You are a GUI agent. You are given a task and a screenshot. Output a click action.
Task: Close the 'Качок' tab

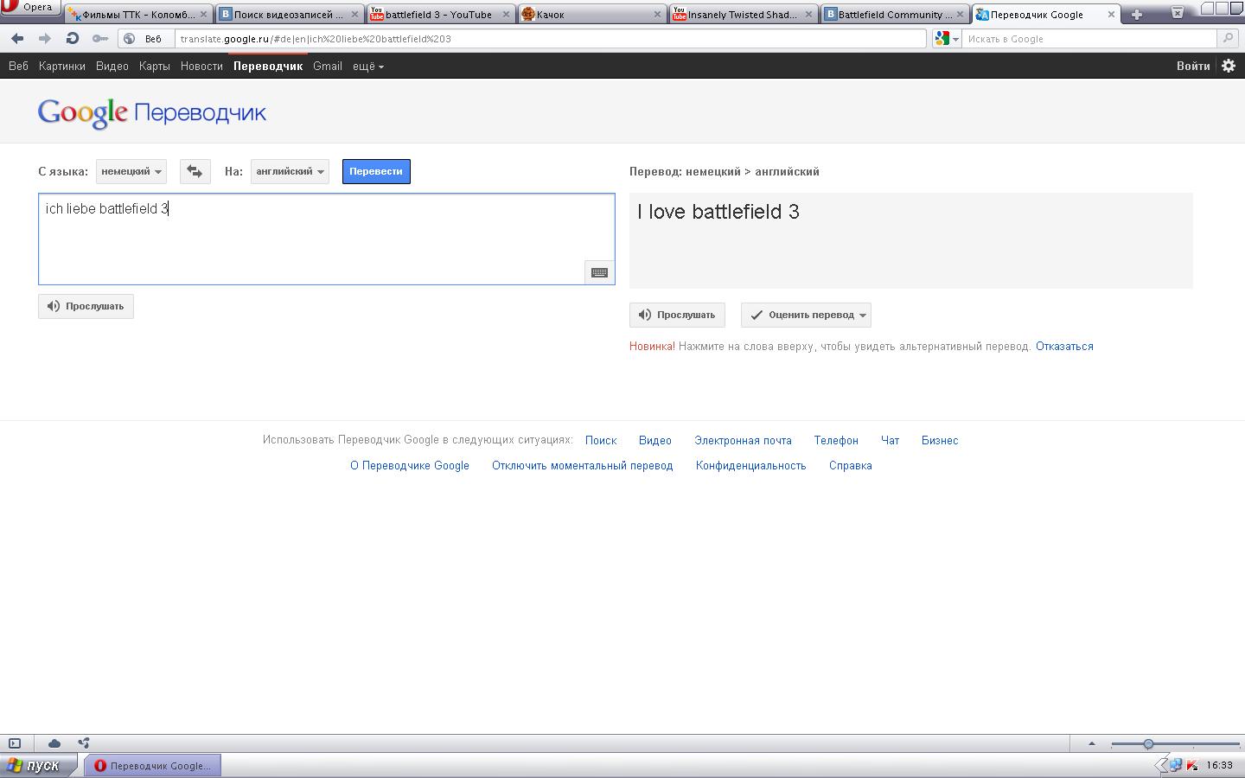coord(657,15)
